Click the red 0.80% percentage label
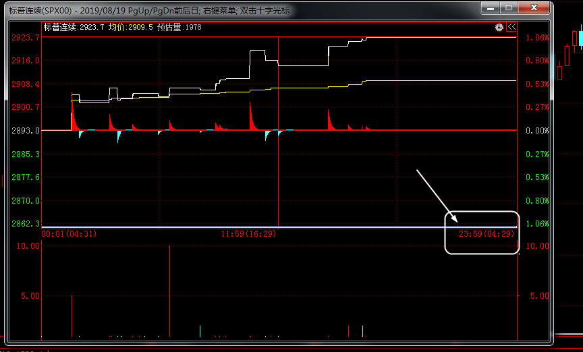 [x=537, y=61]
